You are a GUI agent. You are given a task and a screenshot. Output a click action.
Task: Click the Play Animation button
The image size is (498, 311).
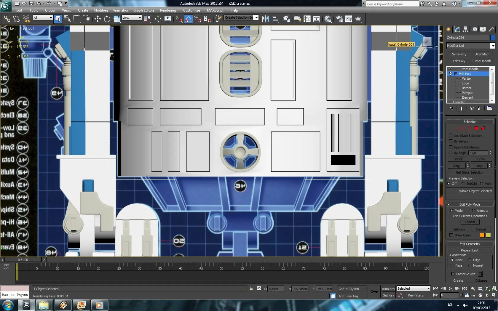pos(450,288)
